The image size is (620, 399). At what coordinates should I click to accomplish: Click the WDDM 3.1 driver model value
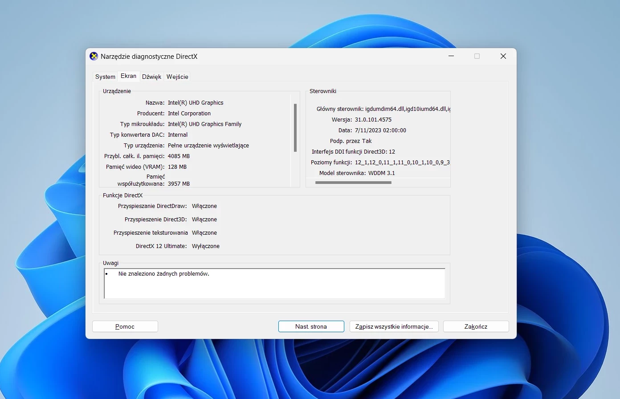(x=382, y=173)
